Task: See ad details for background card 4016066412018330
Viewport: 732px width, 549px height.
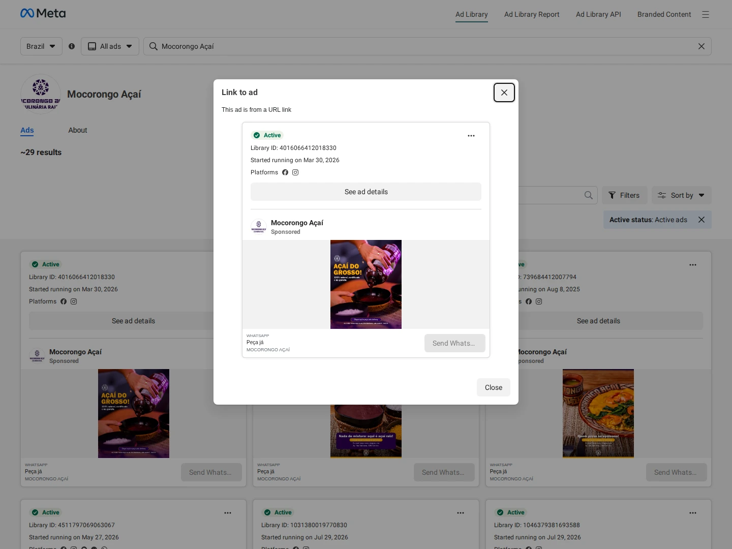Action: pos(133,321)
